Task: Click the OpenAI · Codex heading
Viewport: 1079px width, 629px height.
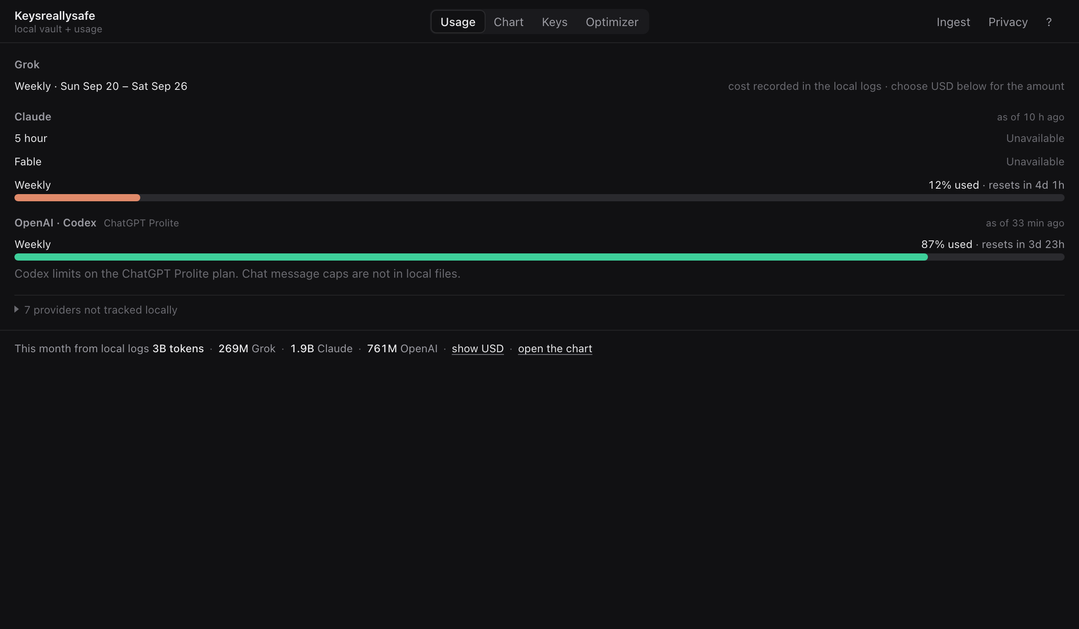Action: tap(55, 223)
